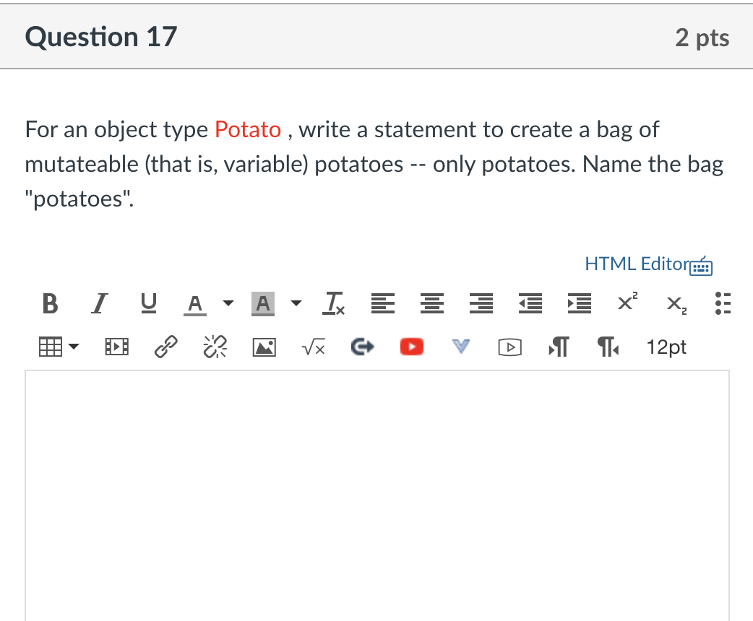
Task: Clear text formatting
Action: (333, 303)
